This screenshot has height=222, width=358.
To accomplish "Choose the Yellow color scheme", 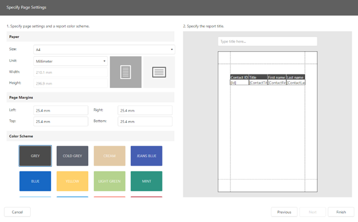I will tap(72, 181).
